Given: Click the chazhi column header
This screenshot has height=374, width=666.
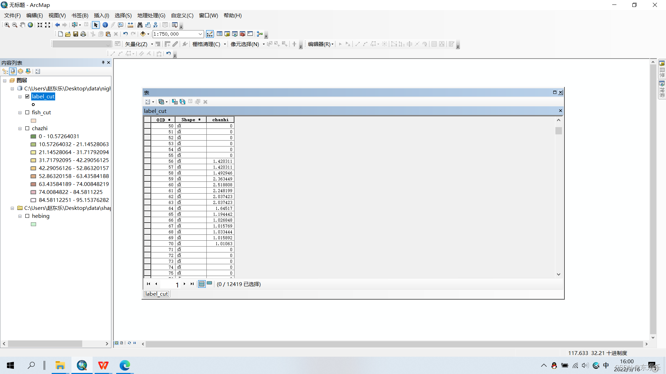Looking at the screenshot, I should [220, 120].
